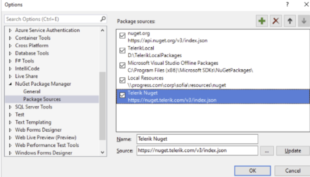Click into the Source URL field

click(x=197, y=150)
